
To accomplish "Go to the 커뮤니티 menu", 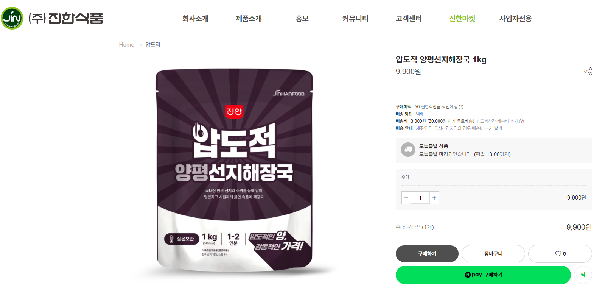I will click(x=355, y=19).
